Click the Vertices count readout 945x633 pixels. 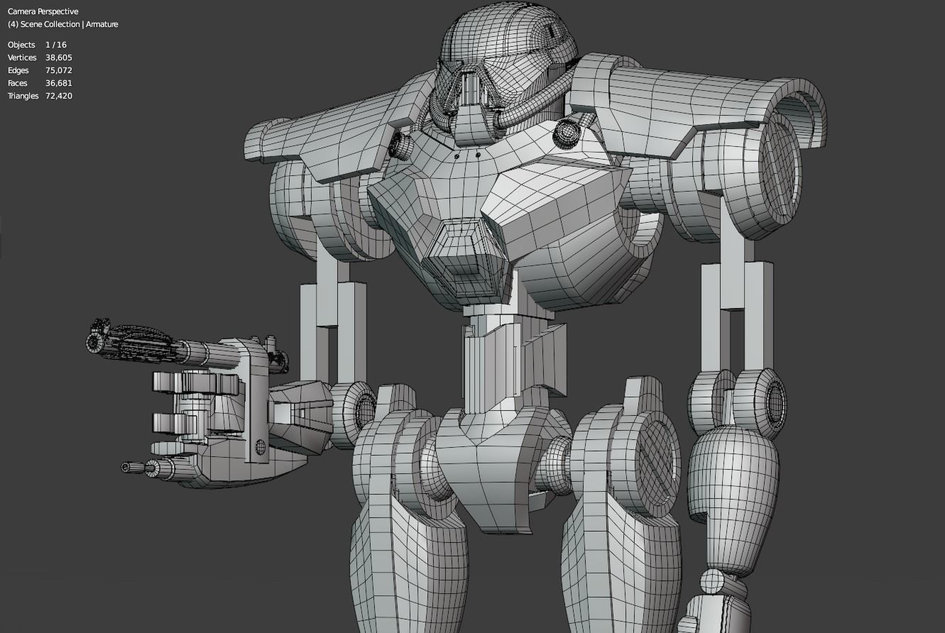tap(39, 57)
